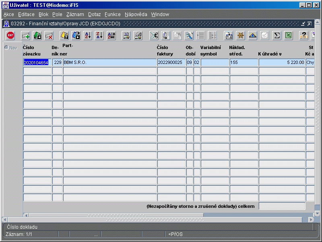Click the blue form with down arrow icon

(x=229, y=35)
